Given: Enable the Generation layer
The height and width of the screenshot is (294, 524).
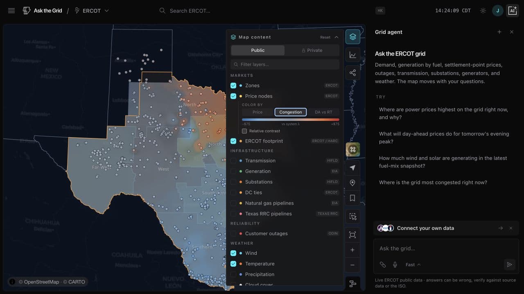Looking at the screenshot, I should (x=233, y=171).
